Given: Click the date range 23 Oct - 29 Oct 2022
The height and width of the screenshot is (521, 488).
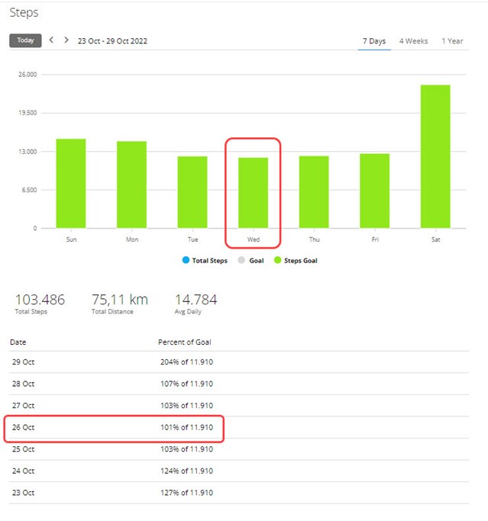Looking at the screenshot, I should click(x=112, y=41).
